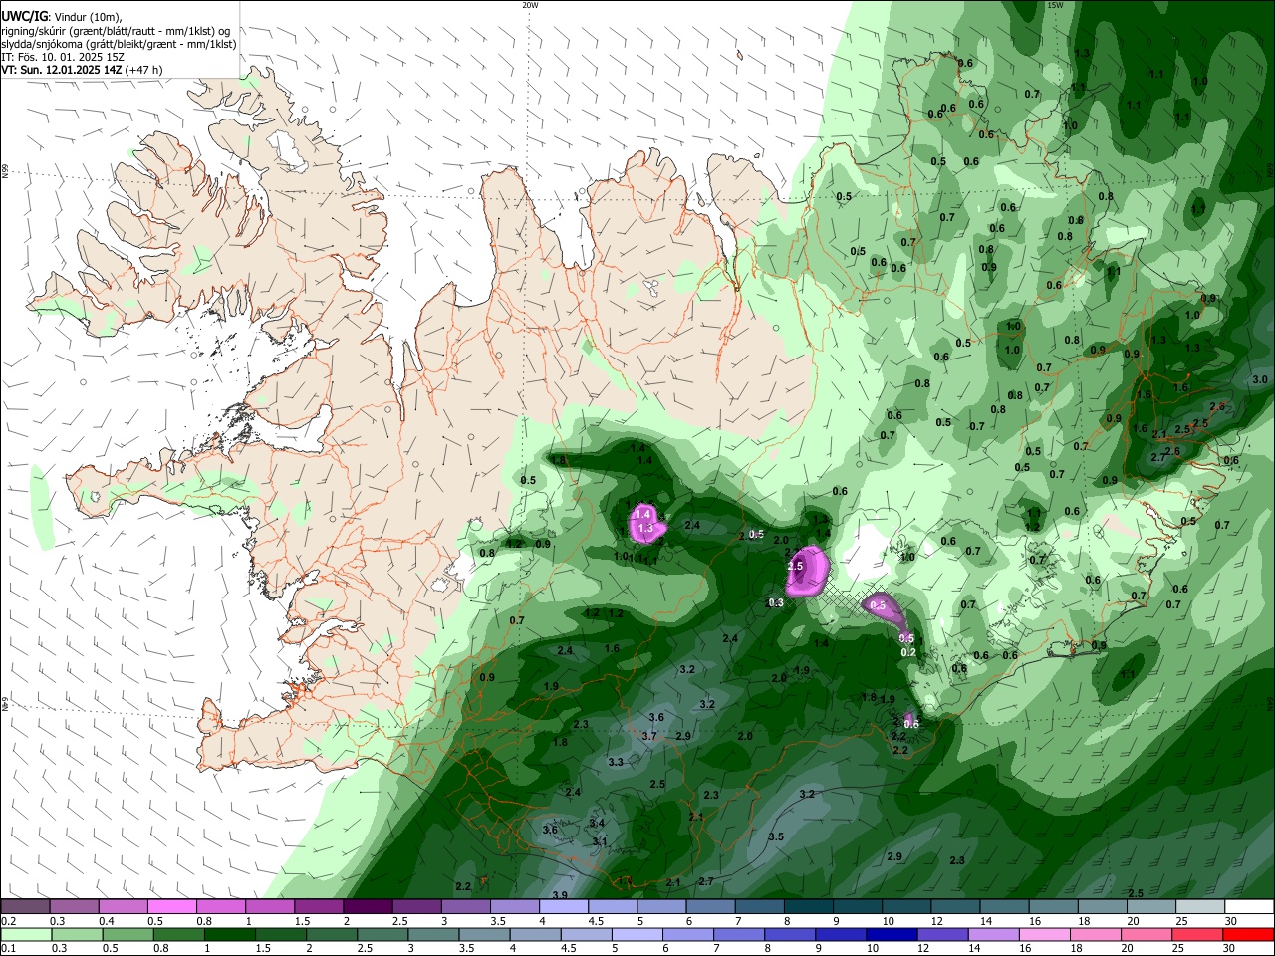Select the bright pink 0.5 swatch in upper legend row
Image resolution: width=1275 pixels, height=956 pixels.
point(171,906)
